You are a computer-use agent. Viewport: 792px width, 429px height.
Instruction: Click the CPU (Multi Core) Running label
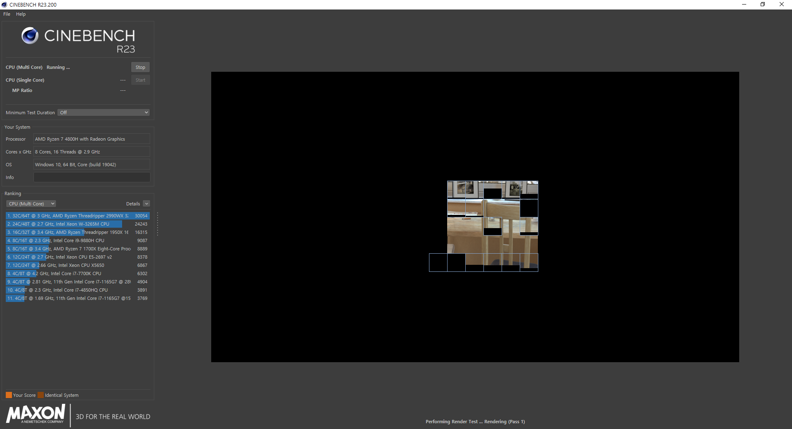click(38, 67)
